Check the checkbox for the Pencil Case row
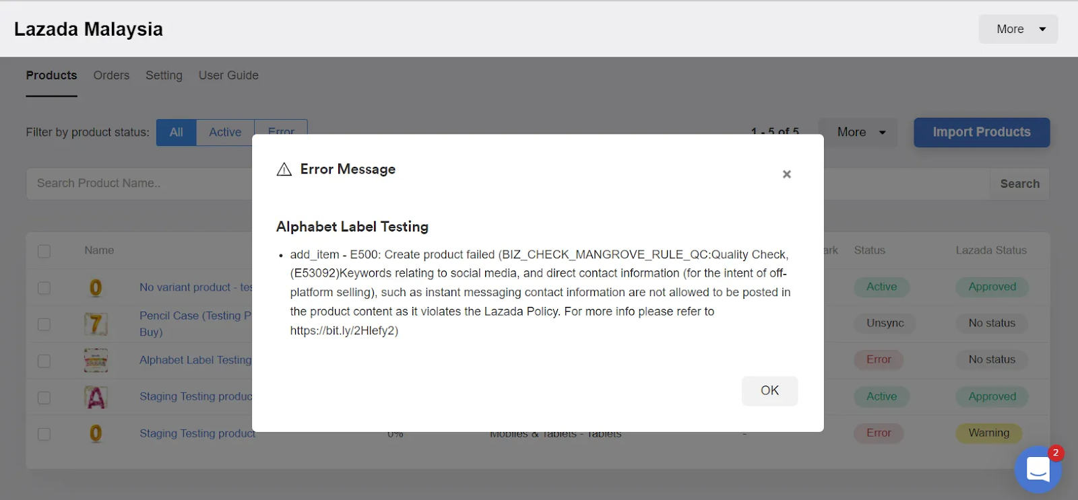This screenshot has height=500, width=1078. (x=44, y=324)
